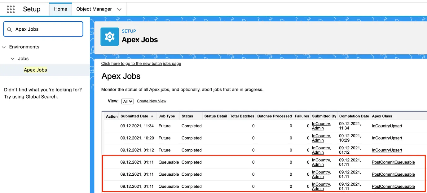Click the Create New View link
Screen dimensions: 427x193
(x=151, y=101)
